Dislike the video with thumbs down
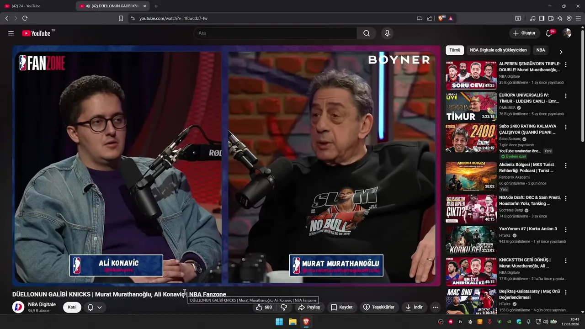 [x=283, y=307]
